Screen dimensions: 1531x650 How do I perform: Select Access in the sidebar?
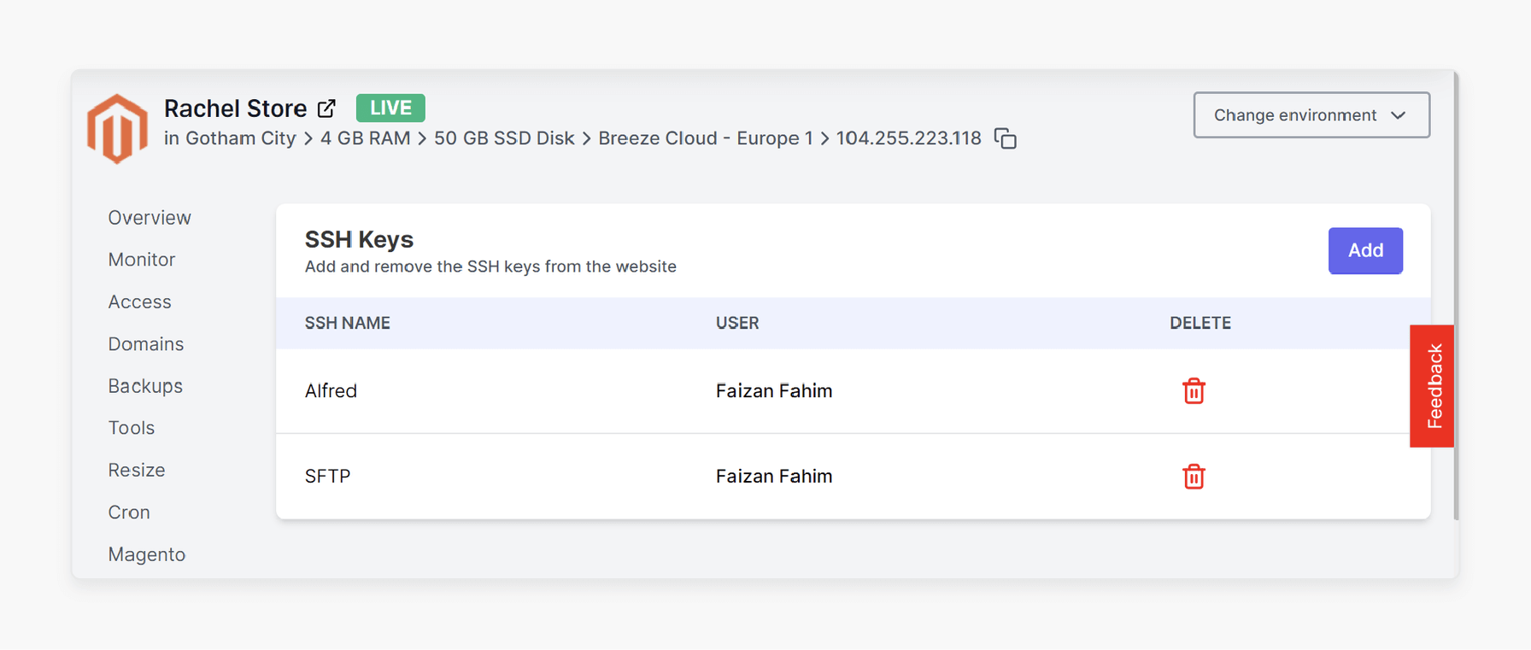[139, 302]
